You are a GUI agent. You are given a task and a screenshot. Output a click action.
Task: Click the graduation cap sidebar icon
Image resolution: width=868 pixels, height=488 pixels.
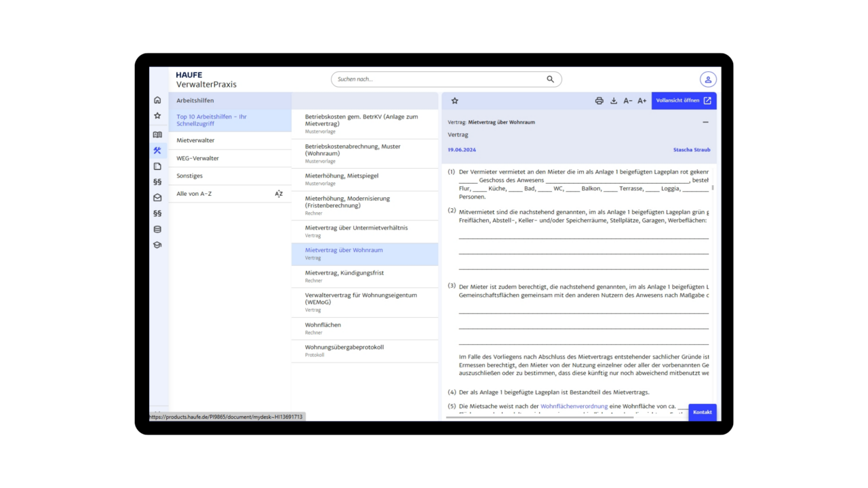pos(157,245)
